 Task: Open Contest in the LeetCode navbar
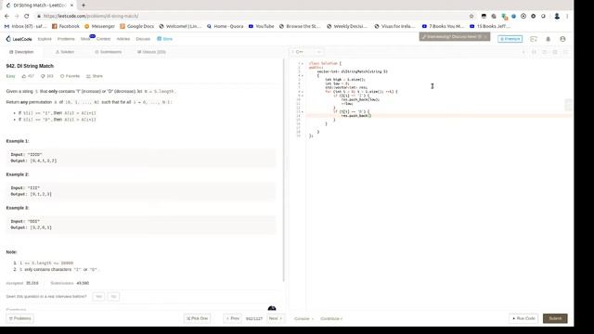[103, 39]
